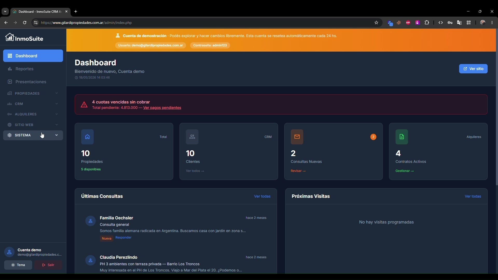498x280 pixels.
Task: Open the Reportes section
Action: pyautogui.click(x=33, y=69)
